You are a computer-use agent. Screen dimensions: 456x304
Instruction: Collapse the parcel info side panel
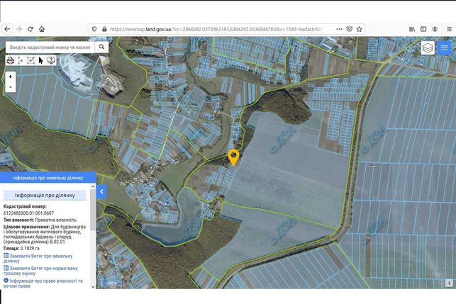tap(102, 191)
